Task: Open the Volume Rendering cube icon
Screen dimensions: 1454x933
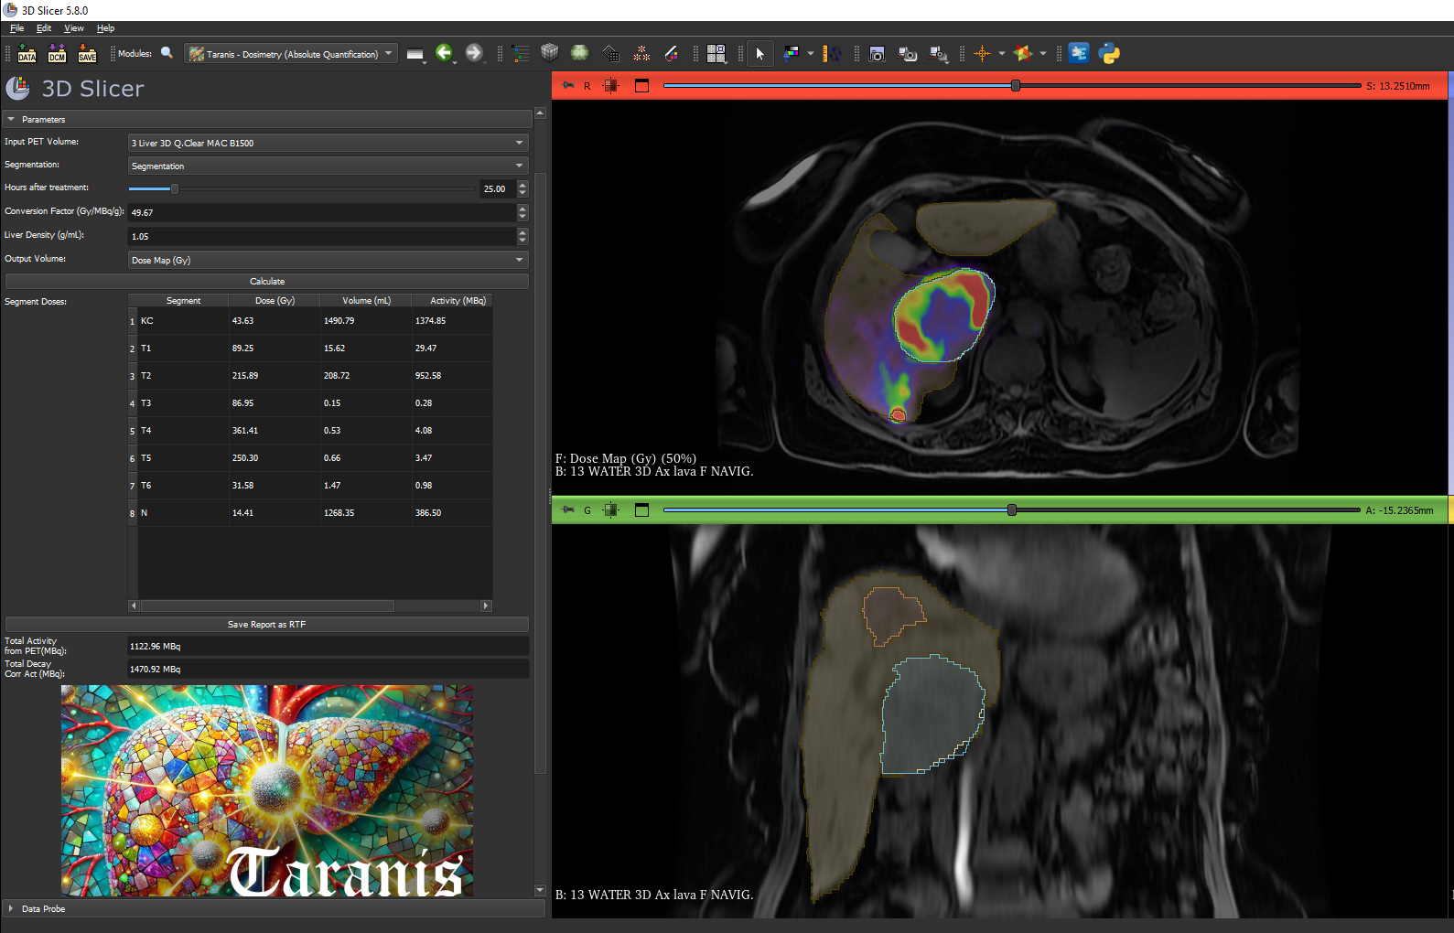Action: (550, 53)
